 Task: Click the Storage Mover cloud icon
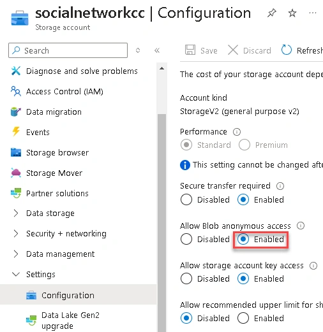point(16,173)
